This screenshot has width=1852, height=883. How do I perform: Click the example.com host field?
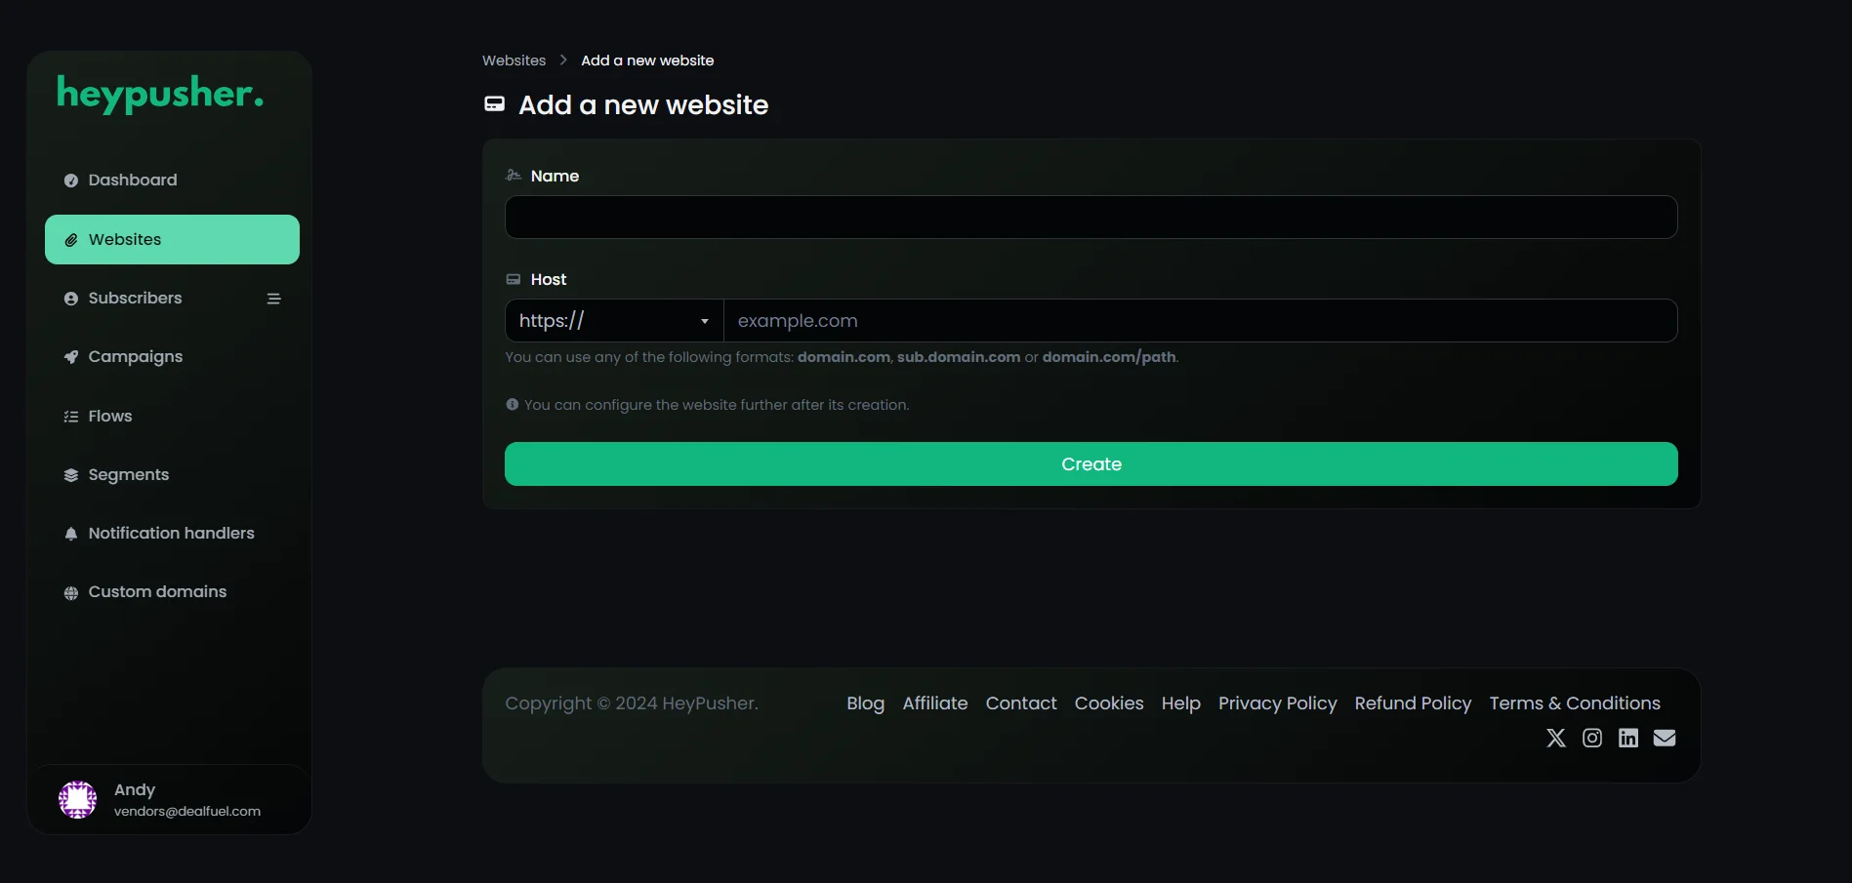[1200, 320]
